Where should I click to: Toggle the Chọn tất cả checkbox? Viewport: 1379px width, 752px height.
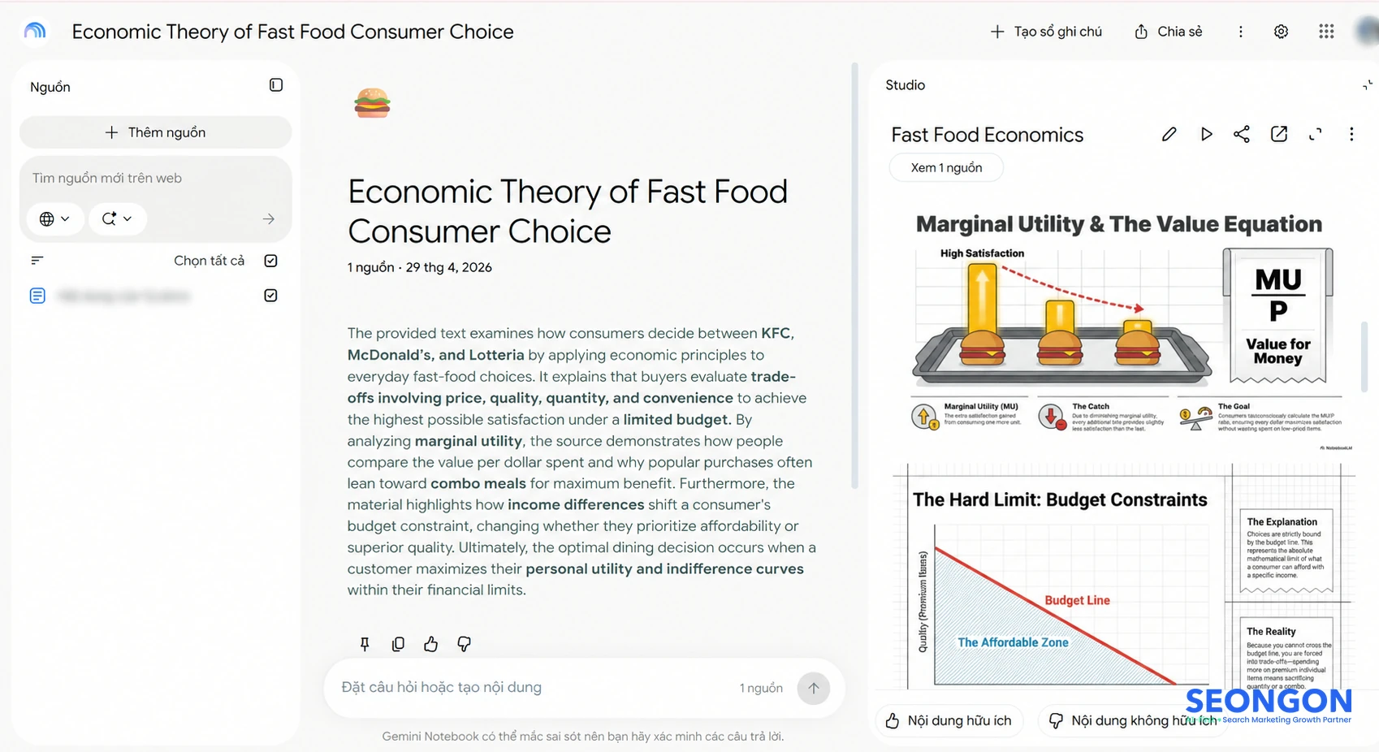[x=271, y=261]
